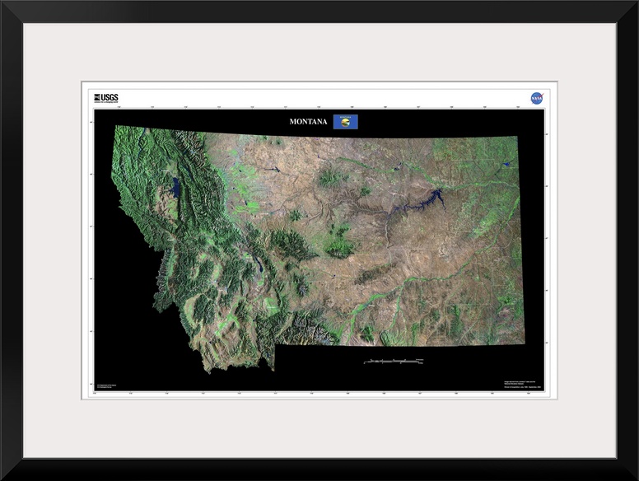Click the latitude tick labels on left edge
This screenshot has height=481, width=639.
click(x=91, y=247)
